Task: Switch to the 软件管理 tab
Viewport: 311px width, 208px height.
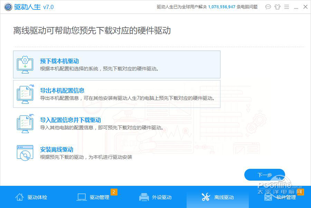Action: 280,197
